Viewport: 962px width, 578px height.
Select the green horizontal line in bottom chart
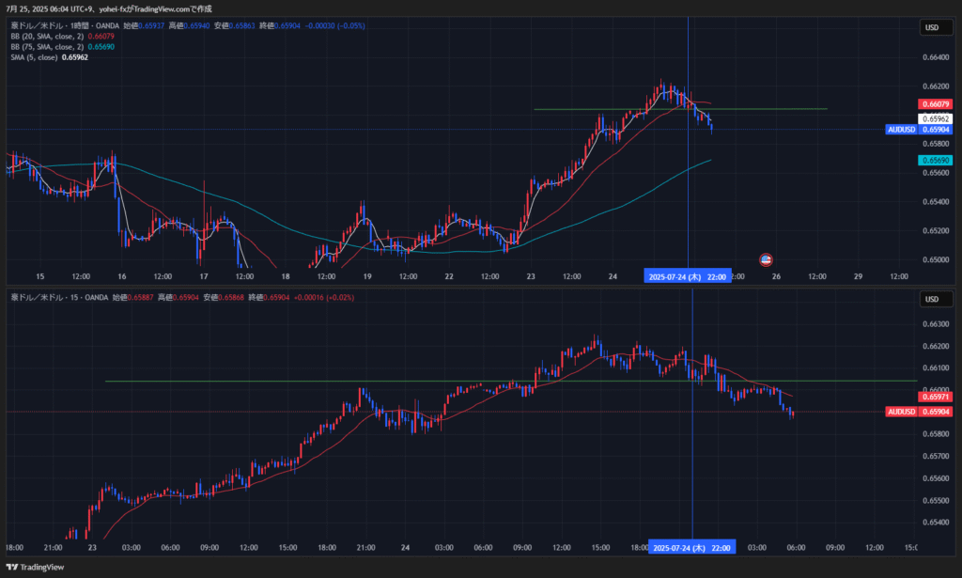(x=282, y=381)
